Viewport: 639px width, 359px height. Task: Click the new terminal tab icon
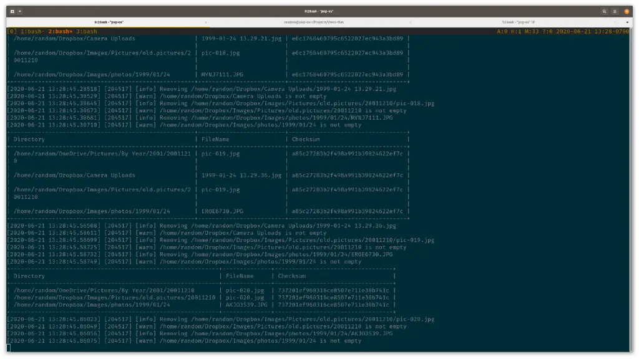[x=12, y=11]
